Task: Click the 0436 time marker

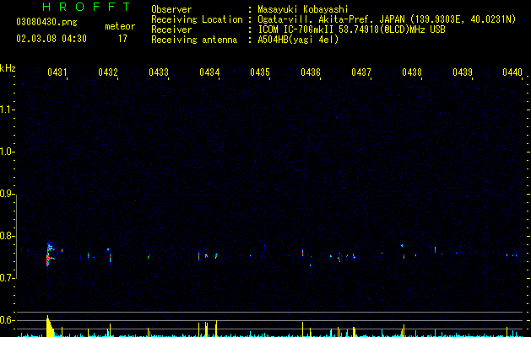Action: click(x=311, y=72)
